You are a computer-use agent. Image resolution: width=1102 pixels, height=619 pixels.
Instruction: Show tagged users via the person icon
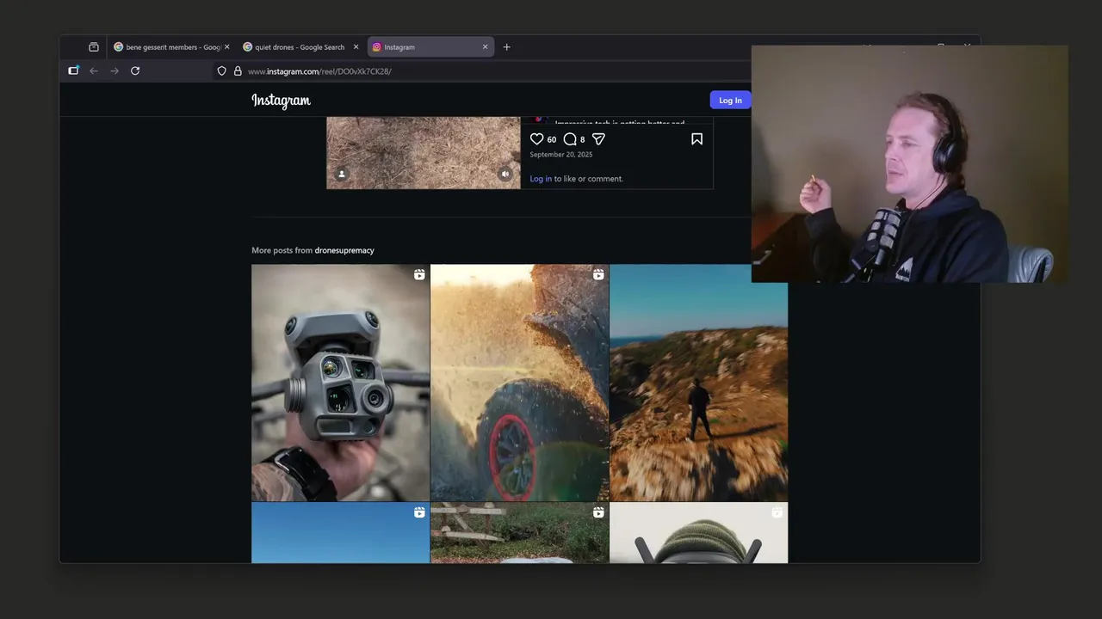click(342, 175)
